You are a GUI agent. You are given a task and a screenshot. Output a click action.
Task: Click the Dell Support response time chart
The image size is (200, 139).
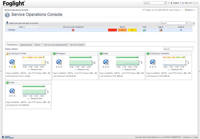81,63
